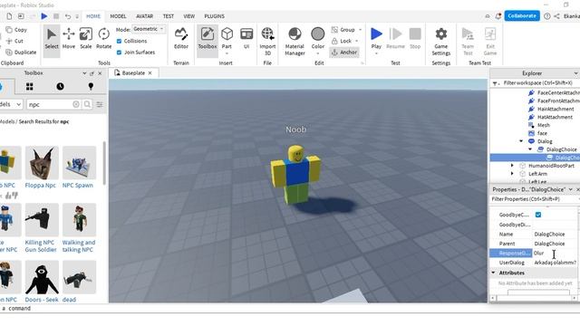Click the Collaborate button
Screen dimensions: 580x326
(522, 16)
